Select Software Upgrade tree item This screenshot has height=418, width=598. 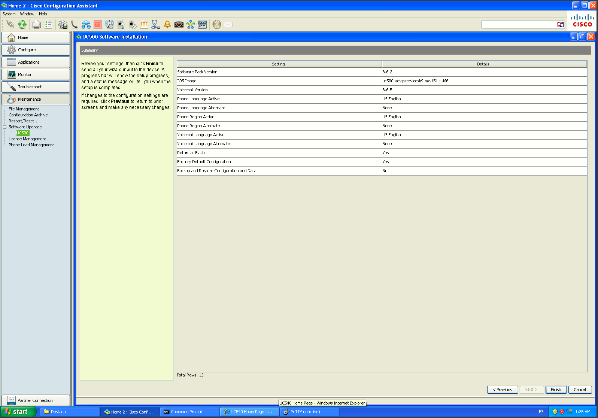[25, 127]
